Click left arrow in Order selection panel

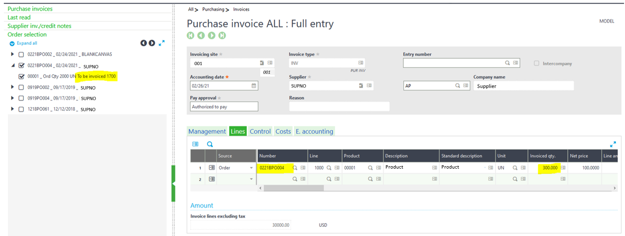(x=144, y=43)
